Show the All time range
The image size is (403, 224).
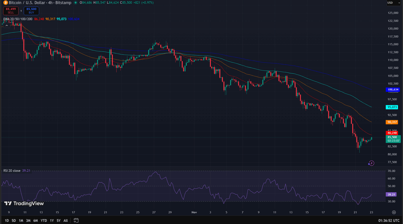pyautogui.click(x=65, y=221)
